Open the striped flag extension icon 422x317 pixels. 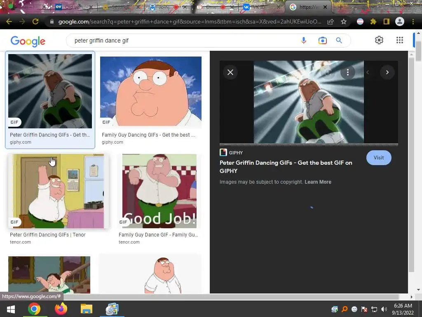[360, 21]
